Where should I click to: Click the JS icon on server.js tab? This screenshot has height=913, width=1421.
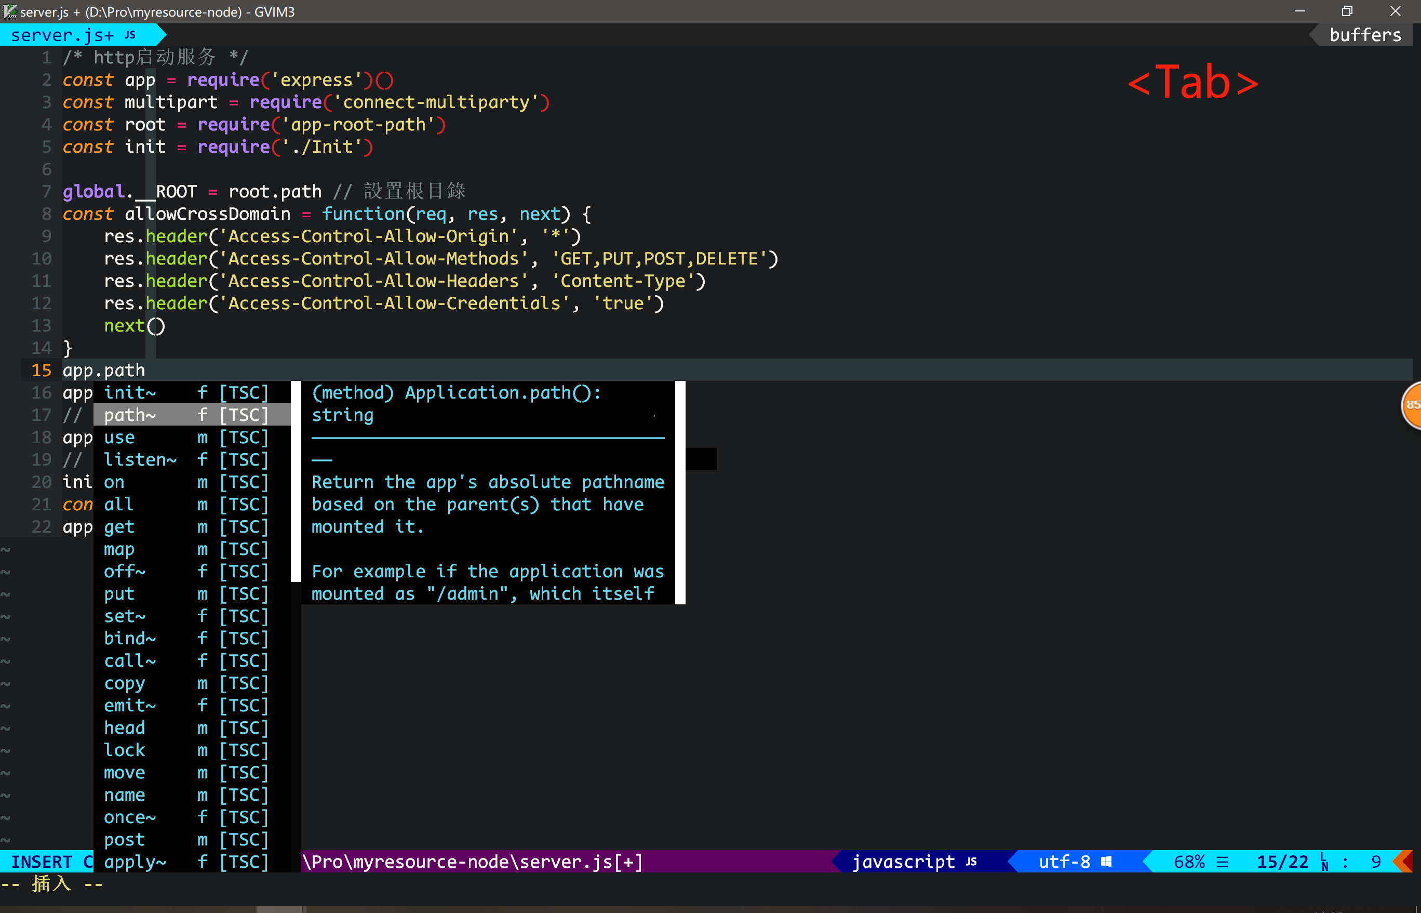tap(130, 35)
